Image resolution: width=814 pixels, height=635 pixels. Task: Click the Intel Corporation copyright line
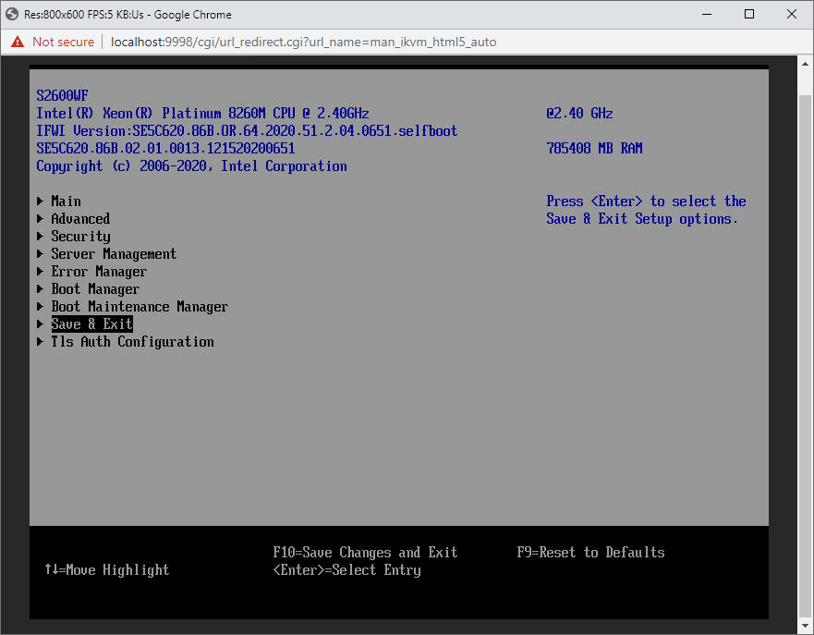click(x=191, y=166)
